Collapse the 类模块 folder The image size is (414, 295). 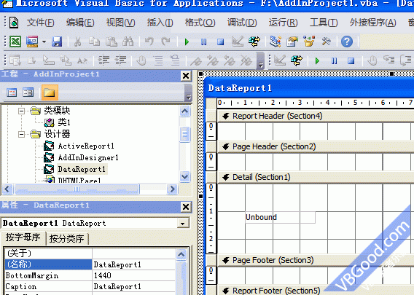point(21,111)
